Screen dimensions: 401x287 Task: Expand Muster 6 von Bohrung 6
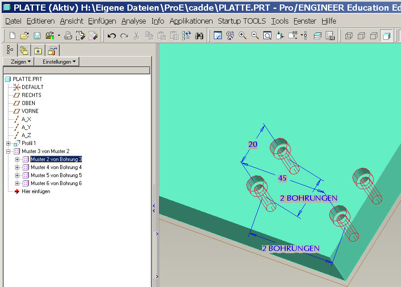click(17, 183)
